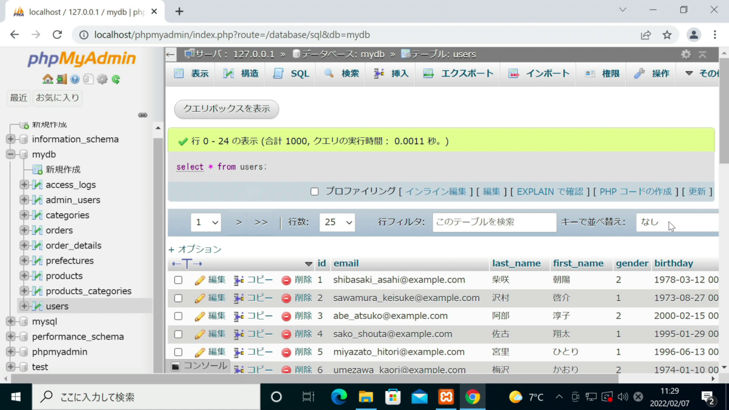Click the phpMyAdmin home icon in the sidebar
Screen dimensions: 729x410
47,80
